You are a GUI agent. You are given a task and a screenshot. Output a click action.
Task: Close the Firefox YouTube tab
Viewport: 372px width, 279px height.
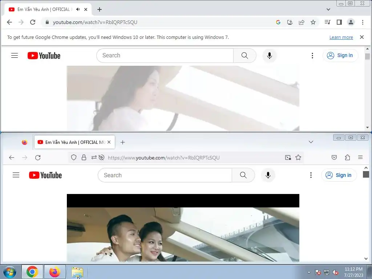click(x=109, y=142)
